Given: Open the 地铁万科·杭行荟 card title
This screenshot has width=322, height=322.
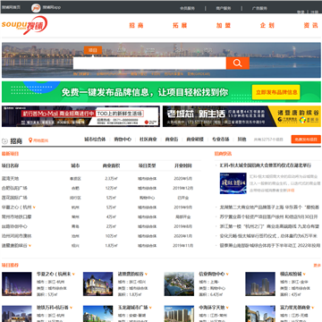Looking at the screenshot, I should coord(53,308).
